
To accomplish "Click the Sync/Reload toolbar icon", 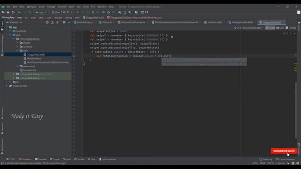I will tap(13, 12).
